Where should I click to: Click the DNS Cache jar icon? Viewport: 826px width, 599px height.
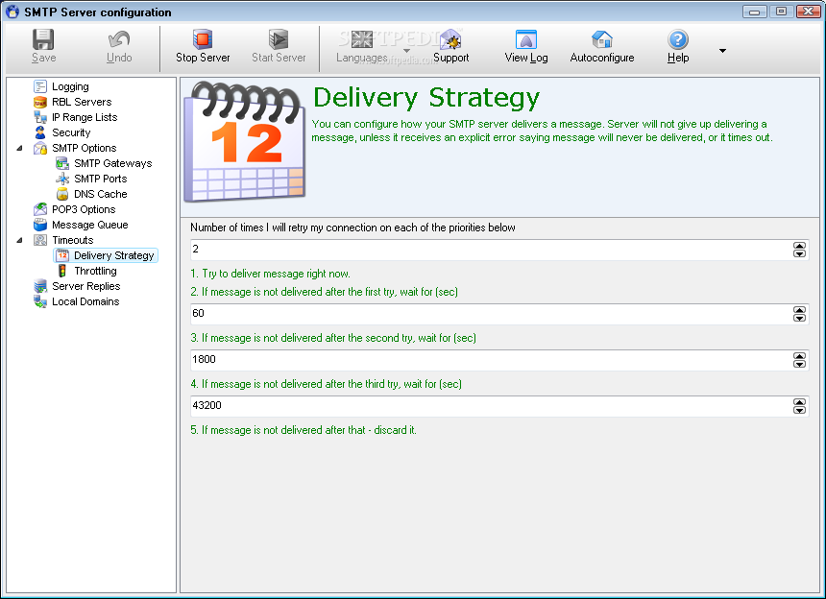tap(62, 194)
